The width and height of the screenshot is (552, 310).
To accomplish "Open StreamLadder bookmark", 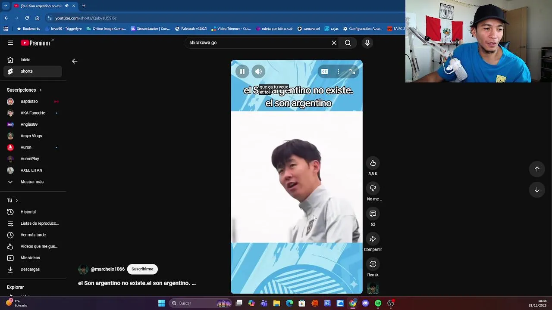I will pyautogui.click(x=150, y=29).
